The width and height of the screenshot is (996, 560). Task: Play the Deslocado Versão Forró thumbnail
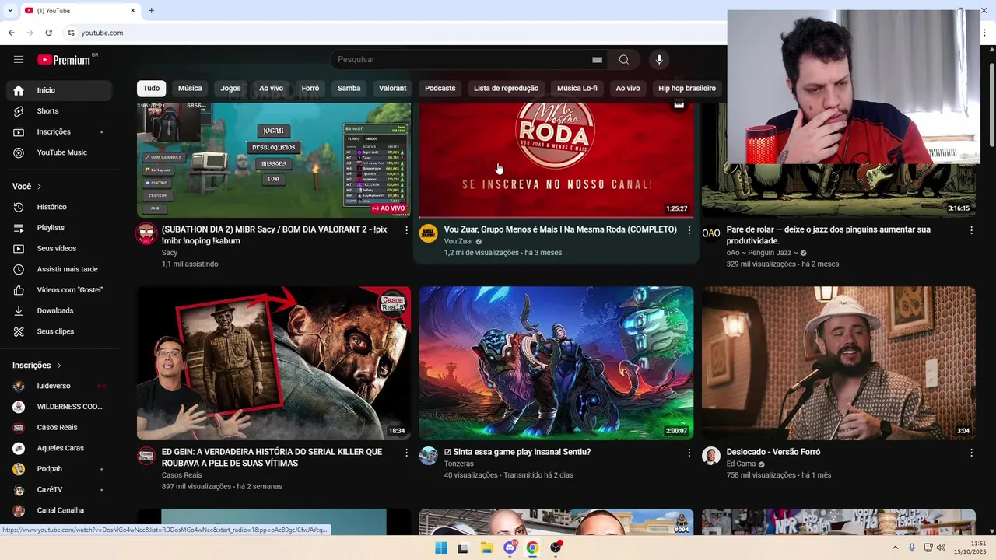point(839,363)
